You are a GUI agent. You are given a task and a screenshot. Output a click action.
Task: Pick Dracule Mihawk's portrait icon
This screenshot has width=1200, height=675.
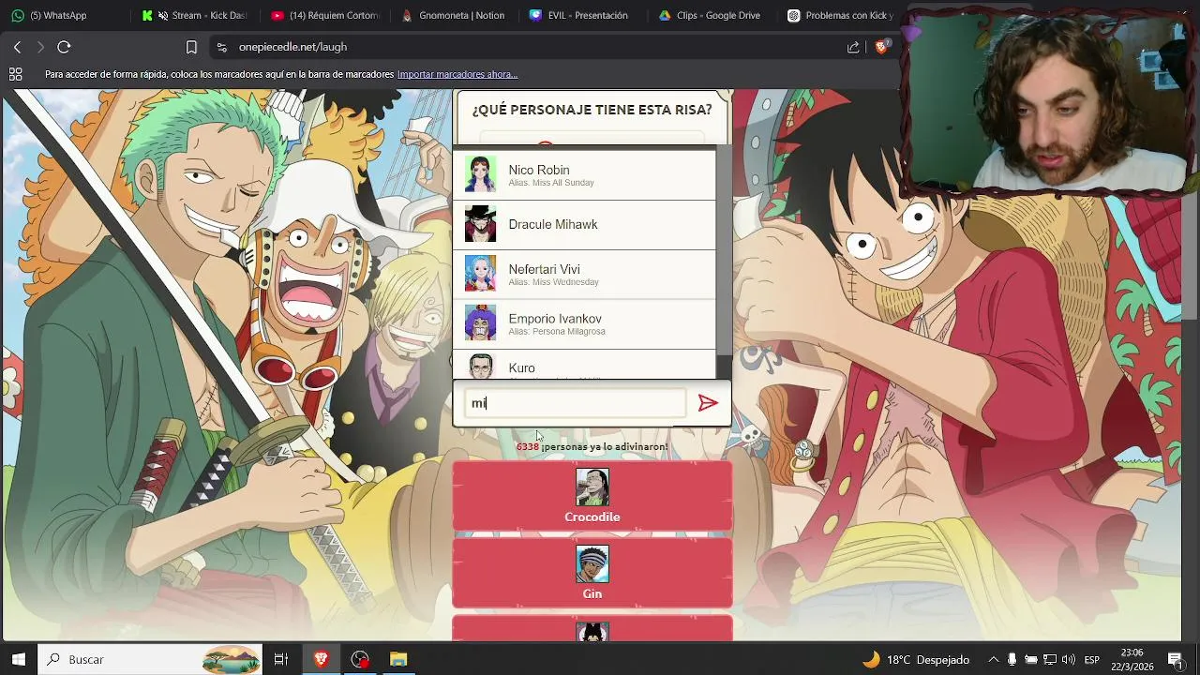pyautogui.click(x=481, y=224)
